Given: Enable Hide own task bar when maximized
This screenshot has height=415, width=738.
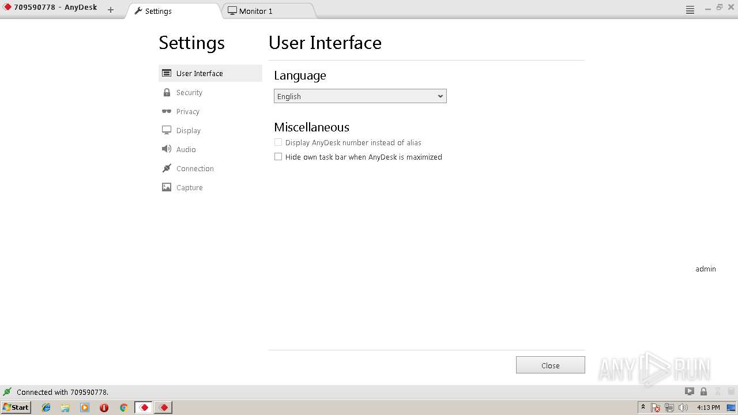Looking at the screenshot, I should 278,157.
